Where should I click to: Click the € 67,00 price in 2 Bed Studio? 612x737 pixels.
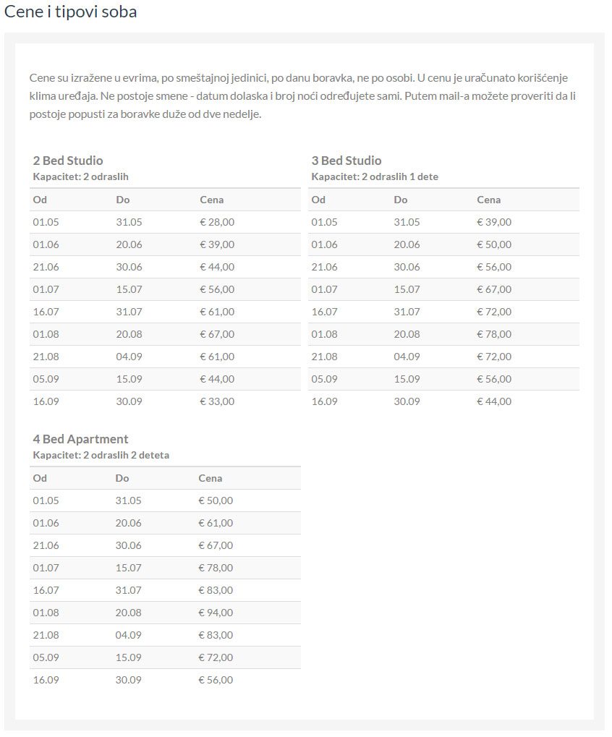(x=217, y=334)
